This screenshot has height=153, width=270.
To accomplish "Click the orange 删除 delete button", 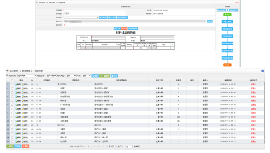I will [x=26, y=146].
